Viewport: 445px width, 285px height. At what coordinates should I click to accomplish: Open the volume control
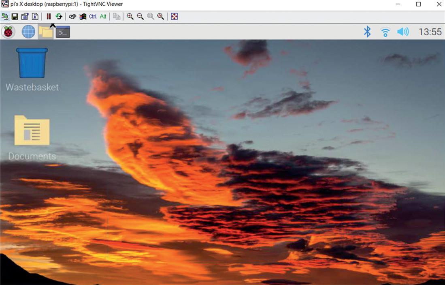(403, 32)
